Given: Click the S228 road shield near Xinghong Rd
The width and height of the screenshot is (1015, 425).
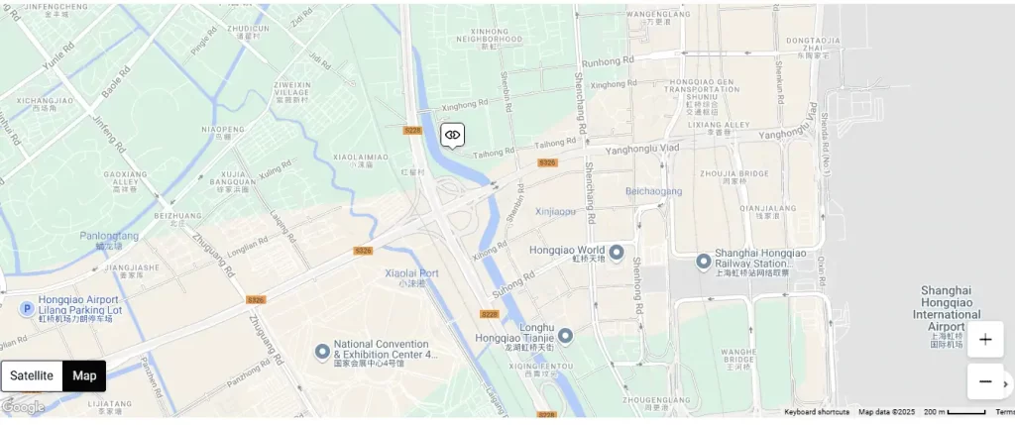Looking at the screenshot, I should click(412, 130).
